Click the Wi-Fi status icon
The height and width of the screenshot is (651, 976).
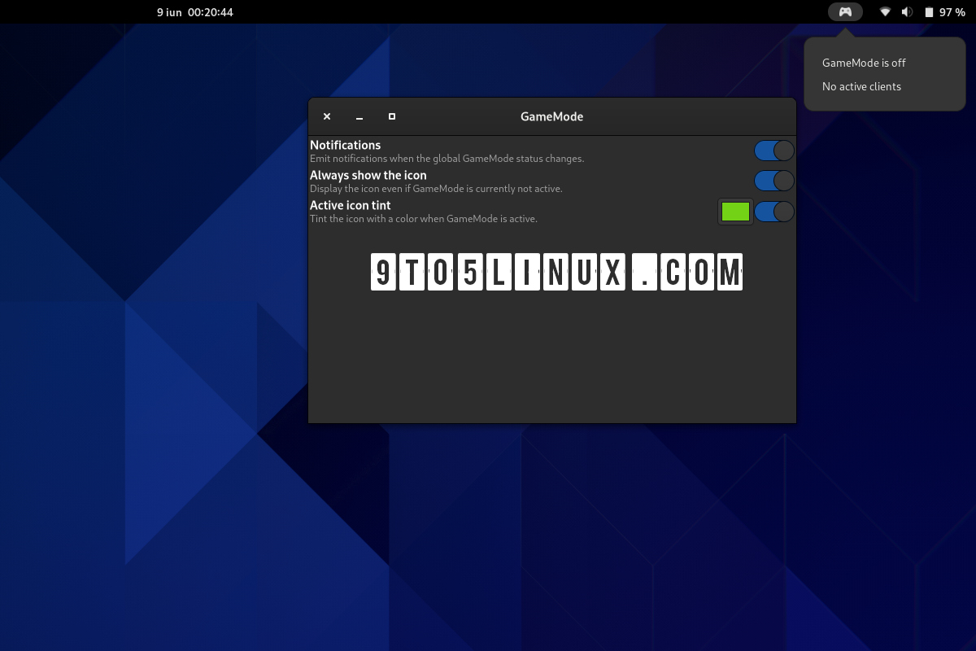[x=885, y=11]
